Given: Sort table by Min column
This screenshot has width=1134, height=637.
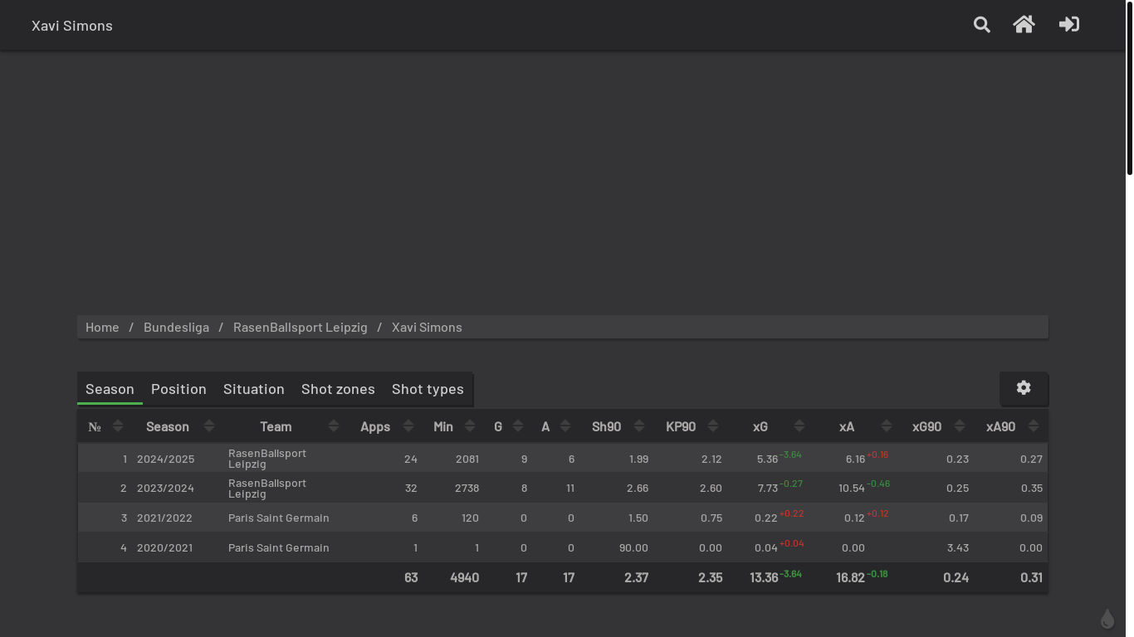Looking at the screenshot, I should (x=470, y=426).
